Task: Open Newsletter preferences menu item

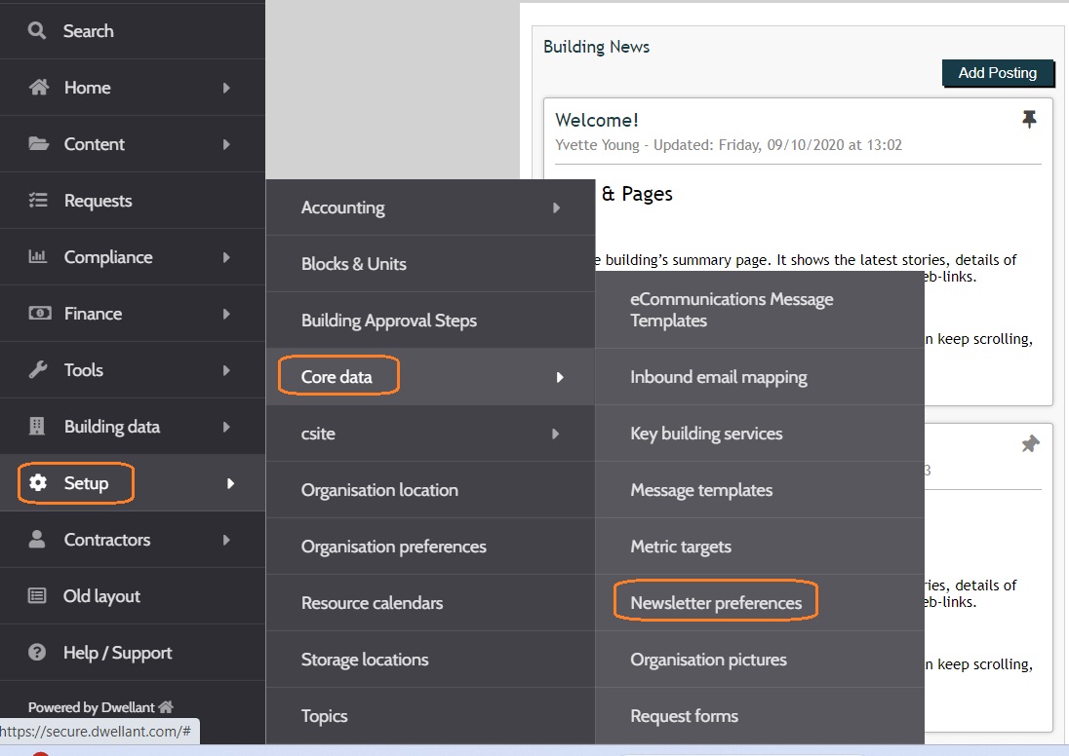Action: tap(716, 603)
